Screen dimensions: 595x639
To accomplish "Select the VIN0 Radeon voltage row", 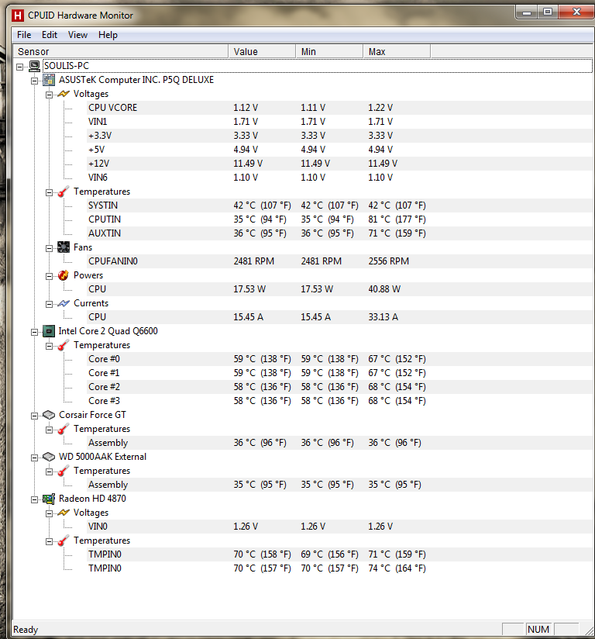I will coord(339,527).
